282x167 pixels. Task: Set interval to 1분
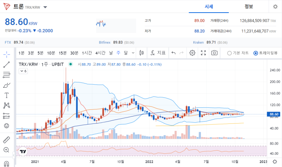(22, 53)
